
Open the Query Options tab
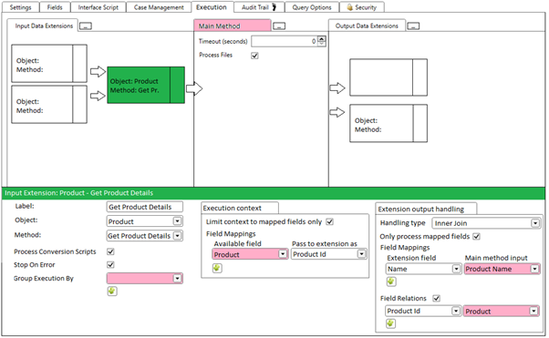(312, 7)
